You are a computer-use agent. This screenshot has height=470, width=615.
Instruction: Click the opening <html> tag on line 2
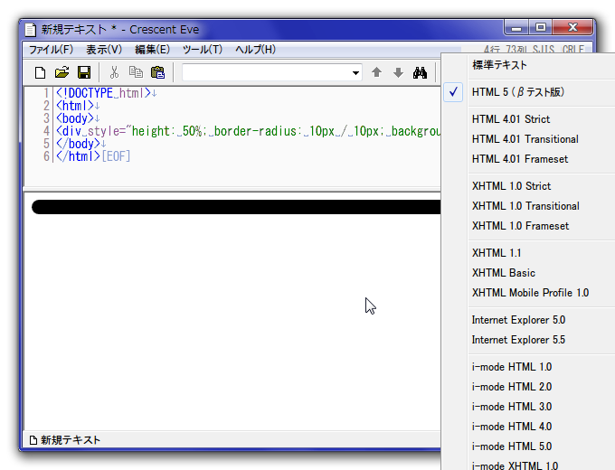(x=74, y=106)
